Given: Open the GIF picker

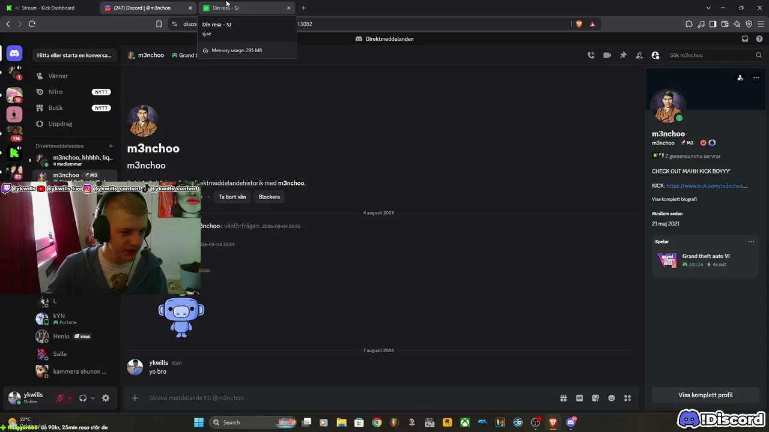Looking at the screenshot, I should point(580,398).
